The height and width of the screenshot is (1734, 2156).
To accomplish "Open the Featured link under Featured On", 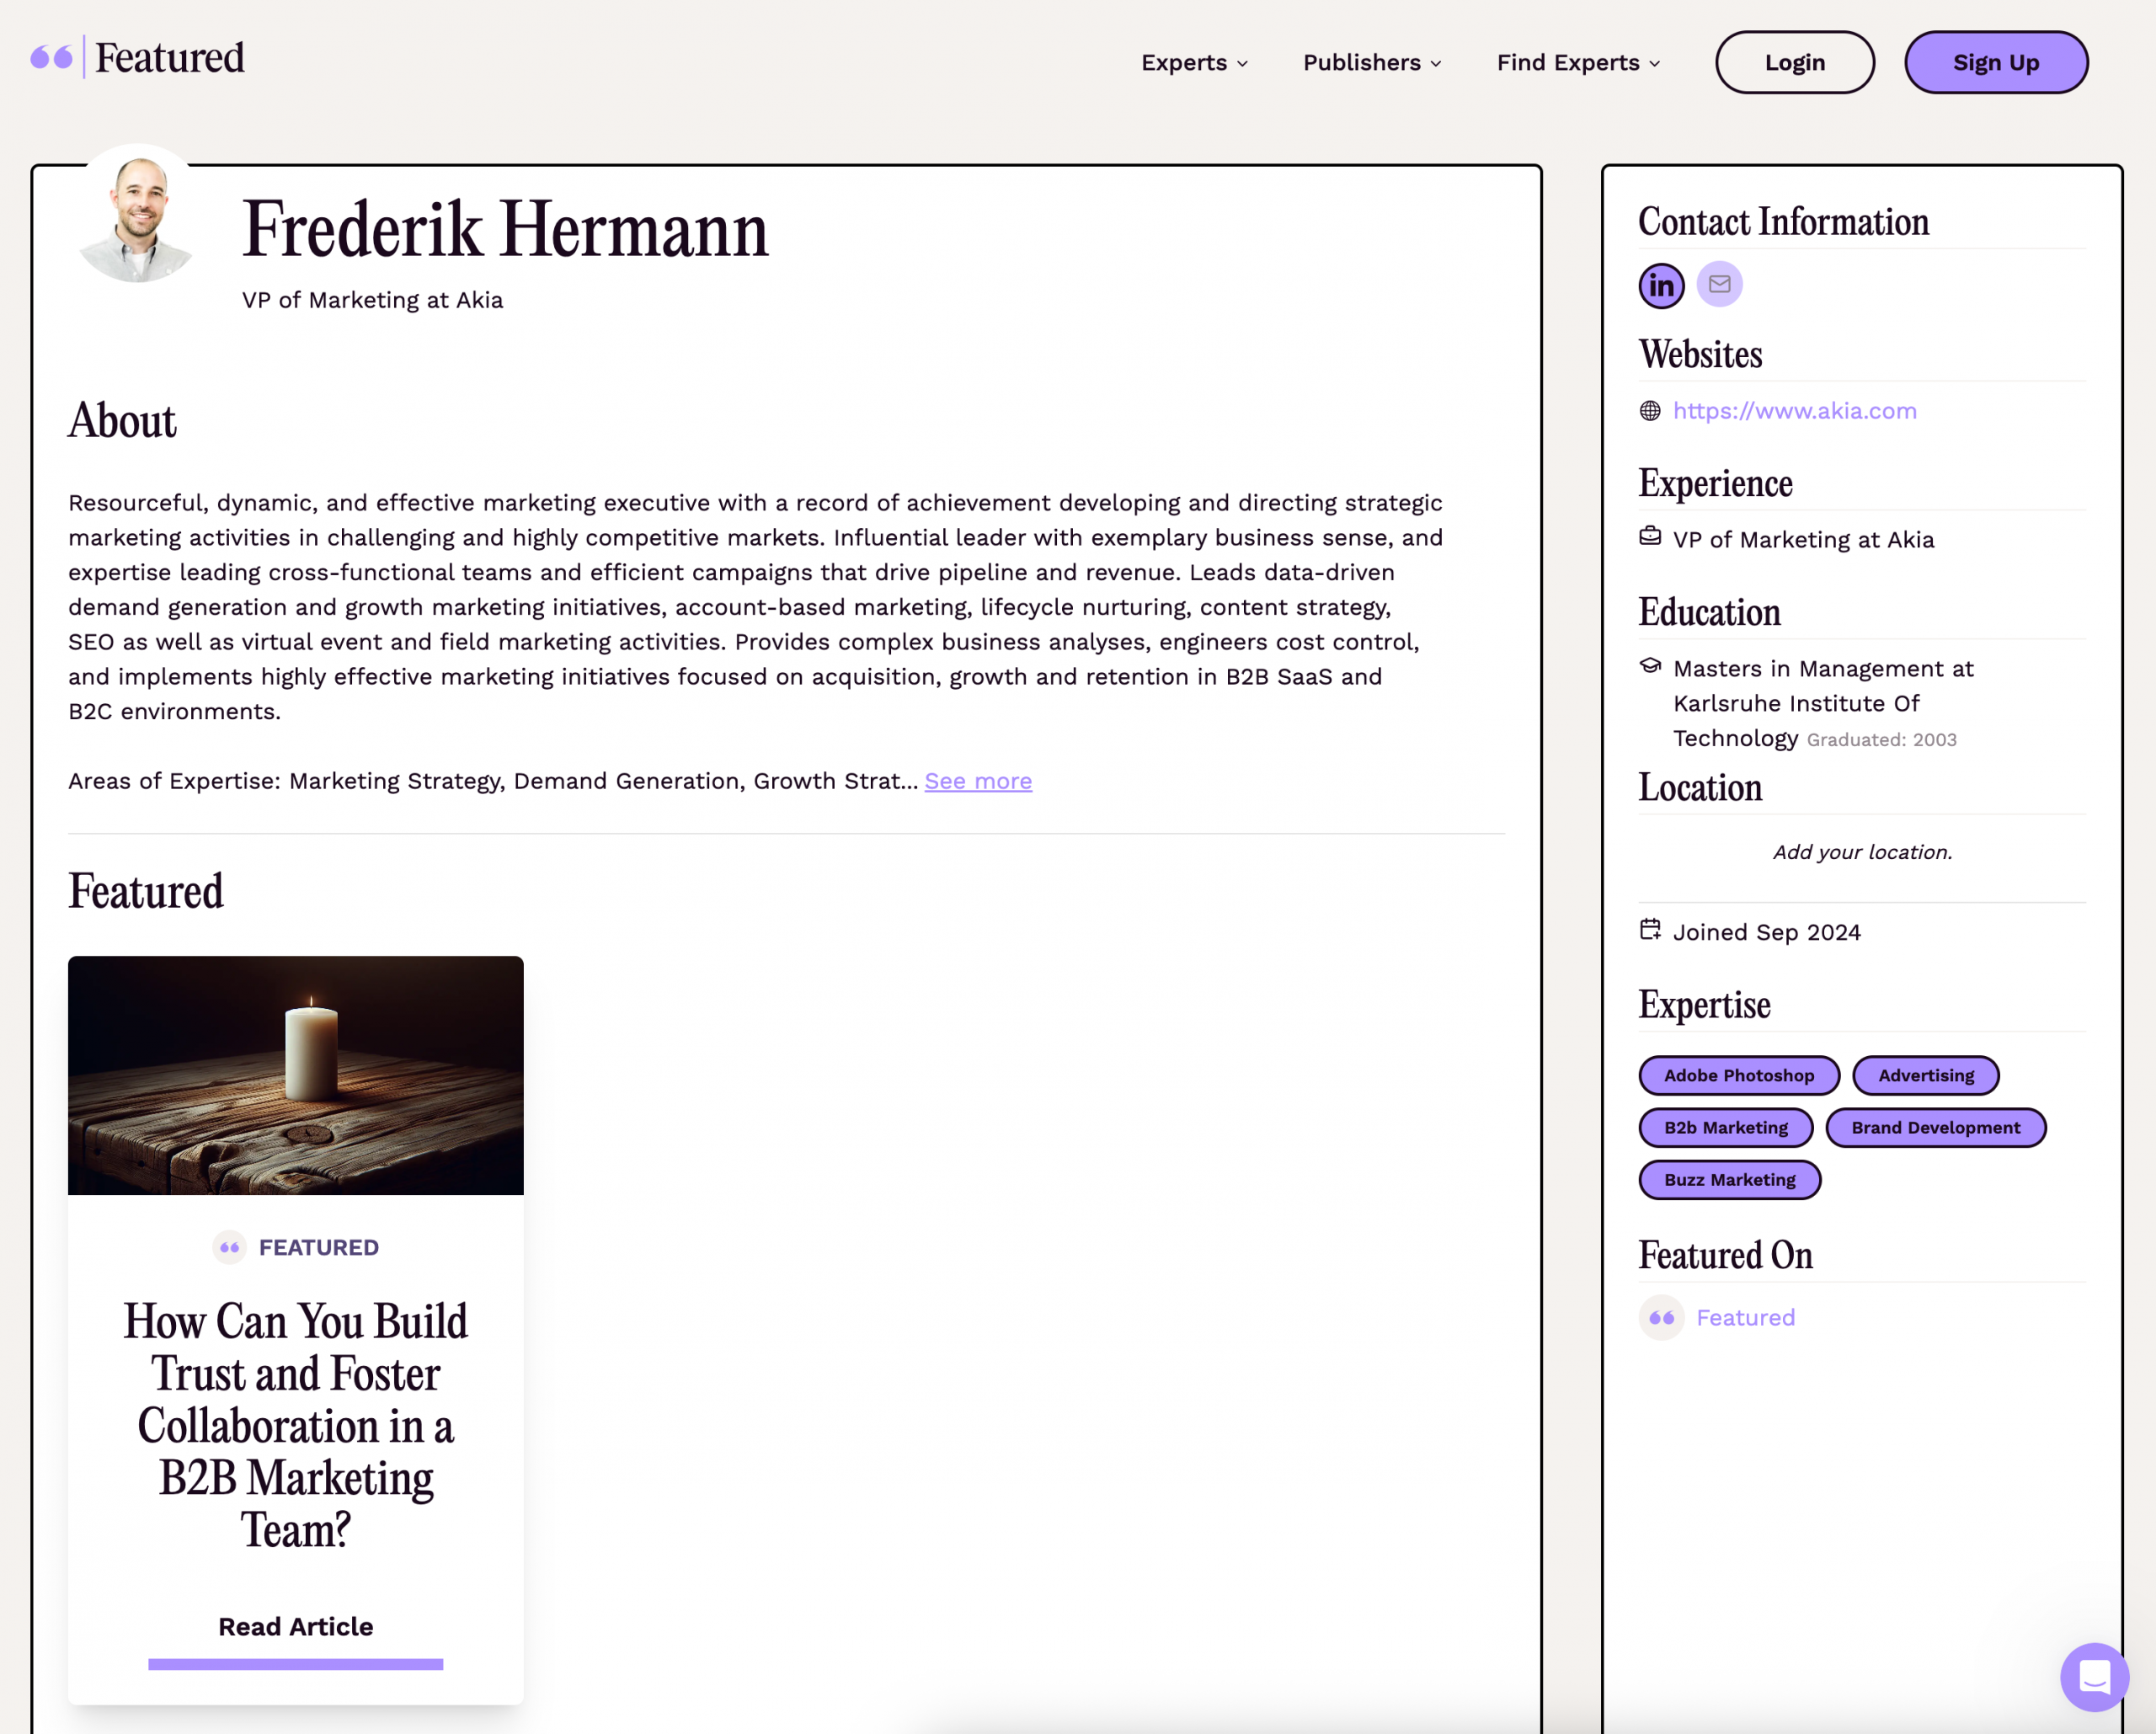I will 1745,1318.
